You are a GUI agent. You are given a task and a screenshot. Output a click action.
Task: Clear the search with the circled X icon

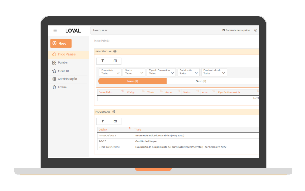pos(256,30)
